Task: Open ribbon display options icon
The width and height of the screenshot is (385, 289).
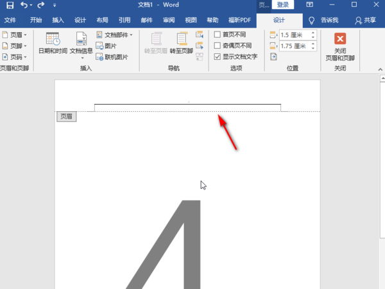Action: [x=310, y=4]
